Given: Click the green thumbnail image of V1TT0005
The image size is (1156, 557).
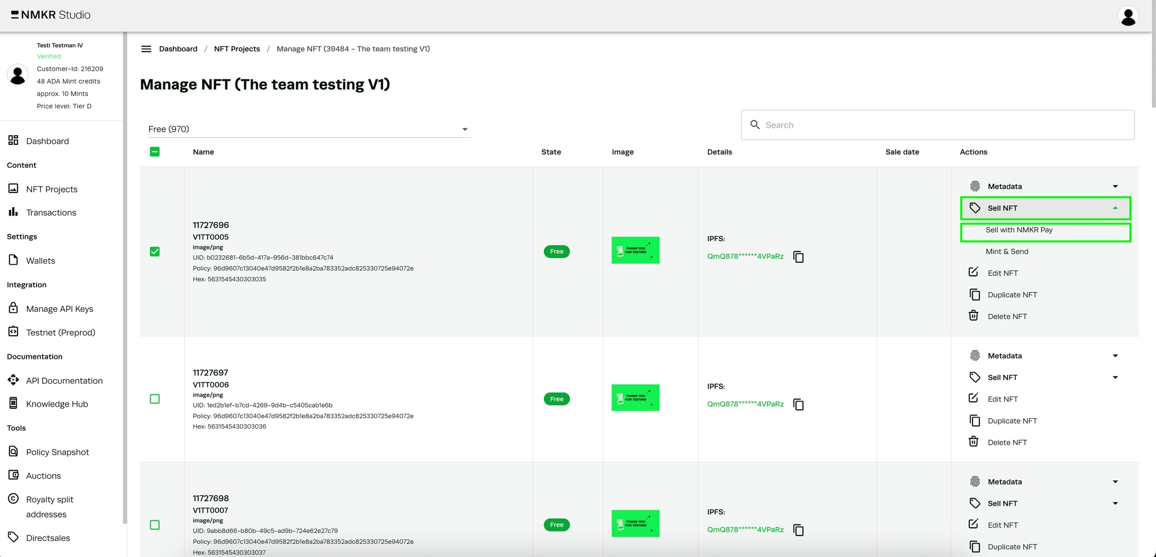Looking at the screenshot, I should tap(635, 250).
